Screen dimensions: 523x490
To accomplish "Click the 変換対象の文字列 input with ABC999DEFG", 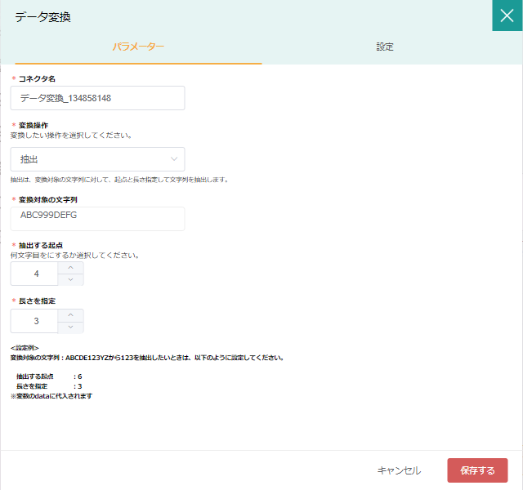I will coord(97,218).
